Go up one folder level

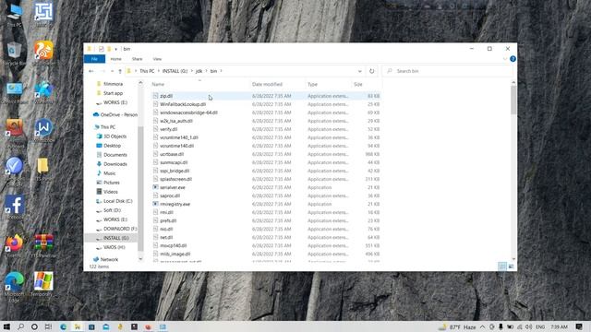(x=120, y=71)
